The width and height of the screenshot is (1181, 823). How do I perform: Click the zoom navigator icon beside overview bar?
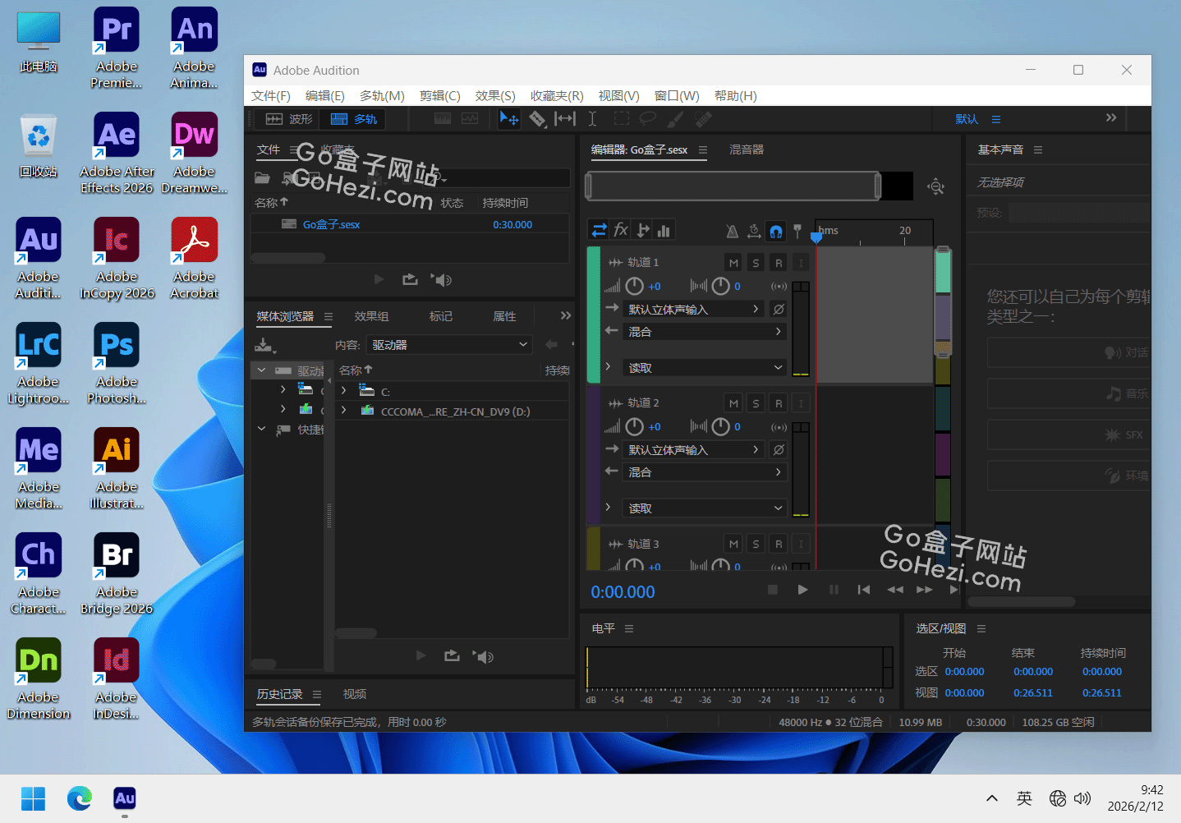click(935, 187)
